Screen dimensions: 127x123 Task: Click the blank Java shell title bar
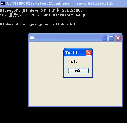(68, 38)
